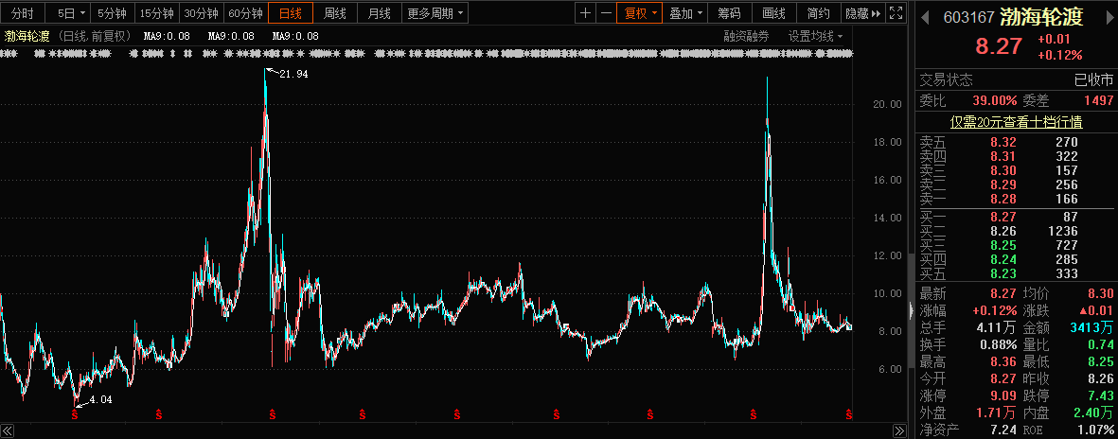Click 仅需20元查看十档行情 link
The height and width of the screenshot is (439, 1118).
tap(1016, 123)
